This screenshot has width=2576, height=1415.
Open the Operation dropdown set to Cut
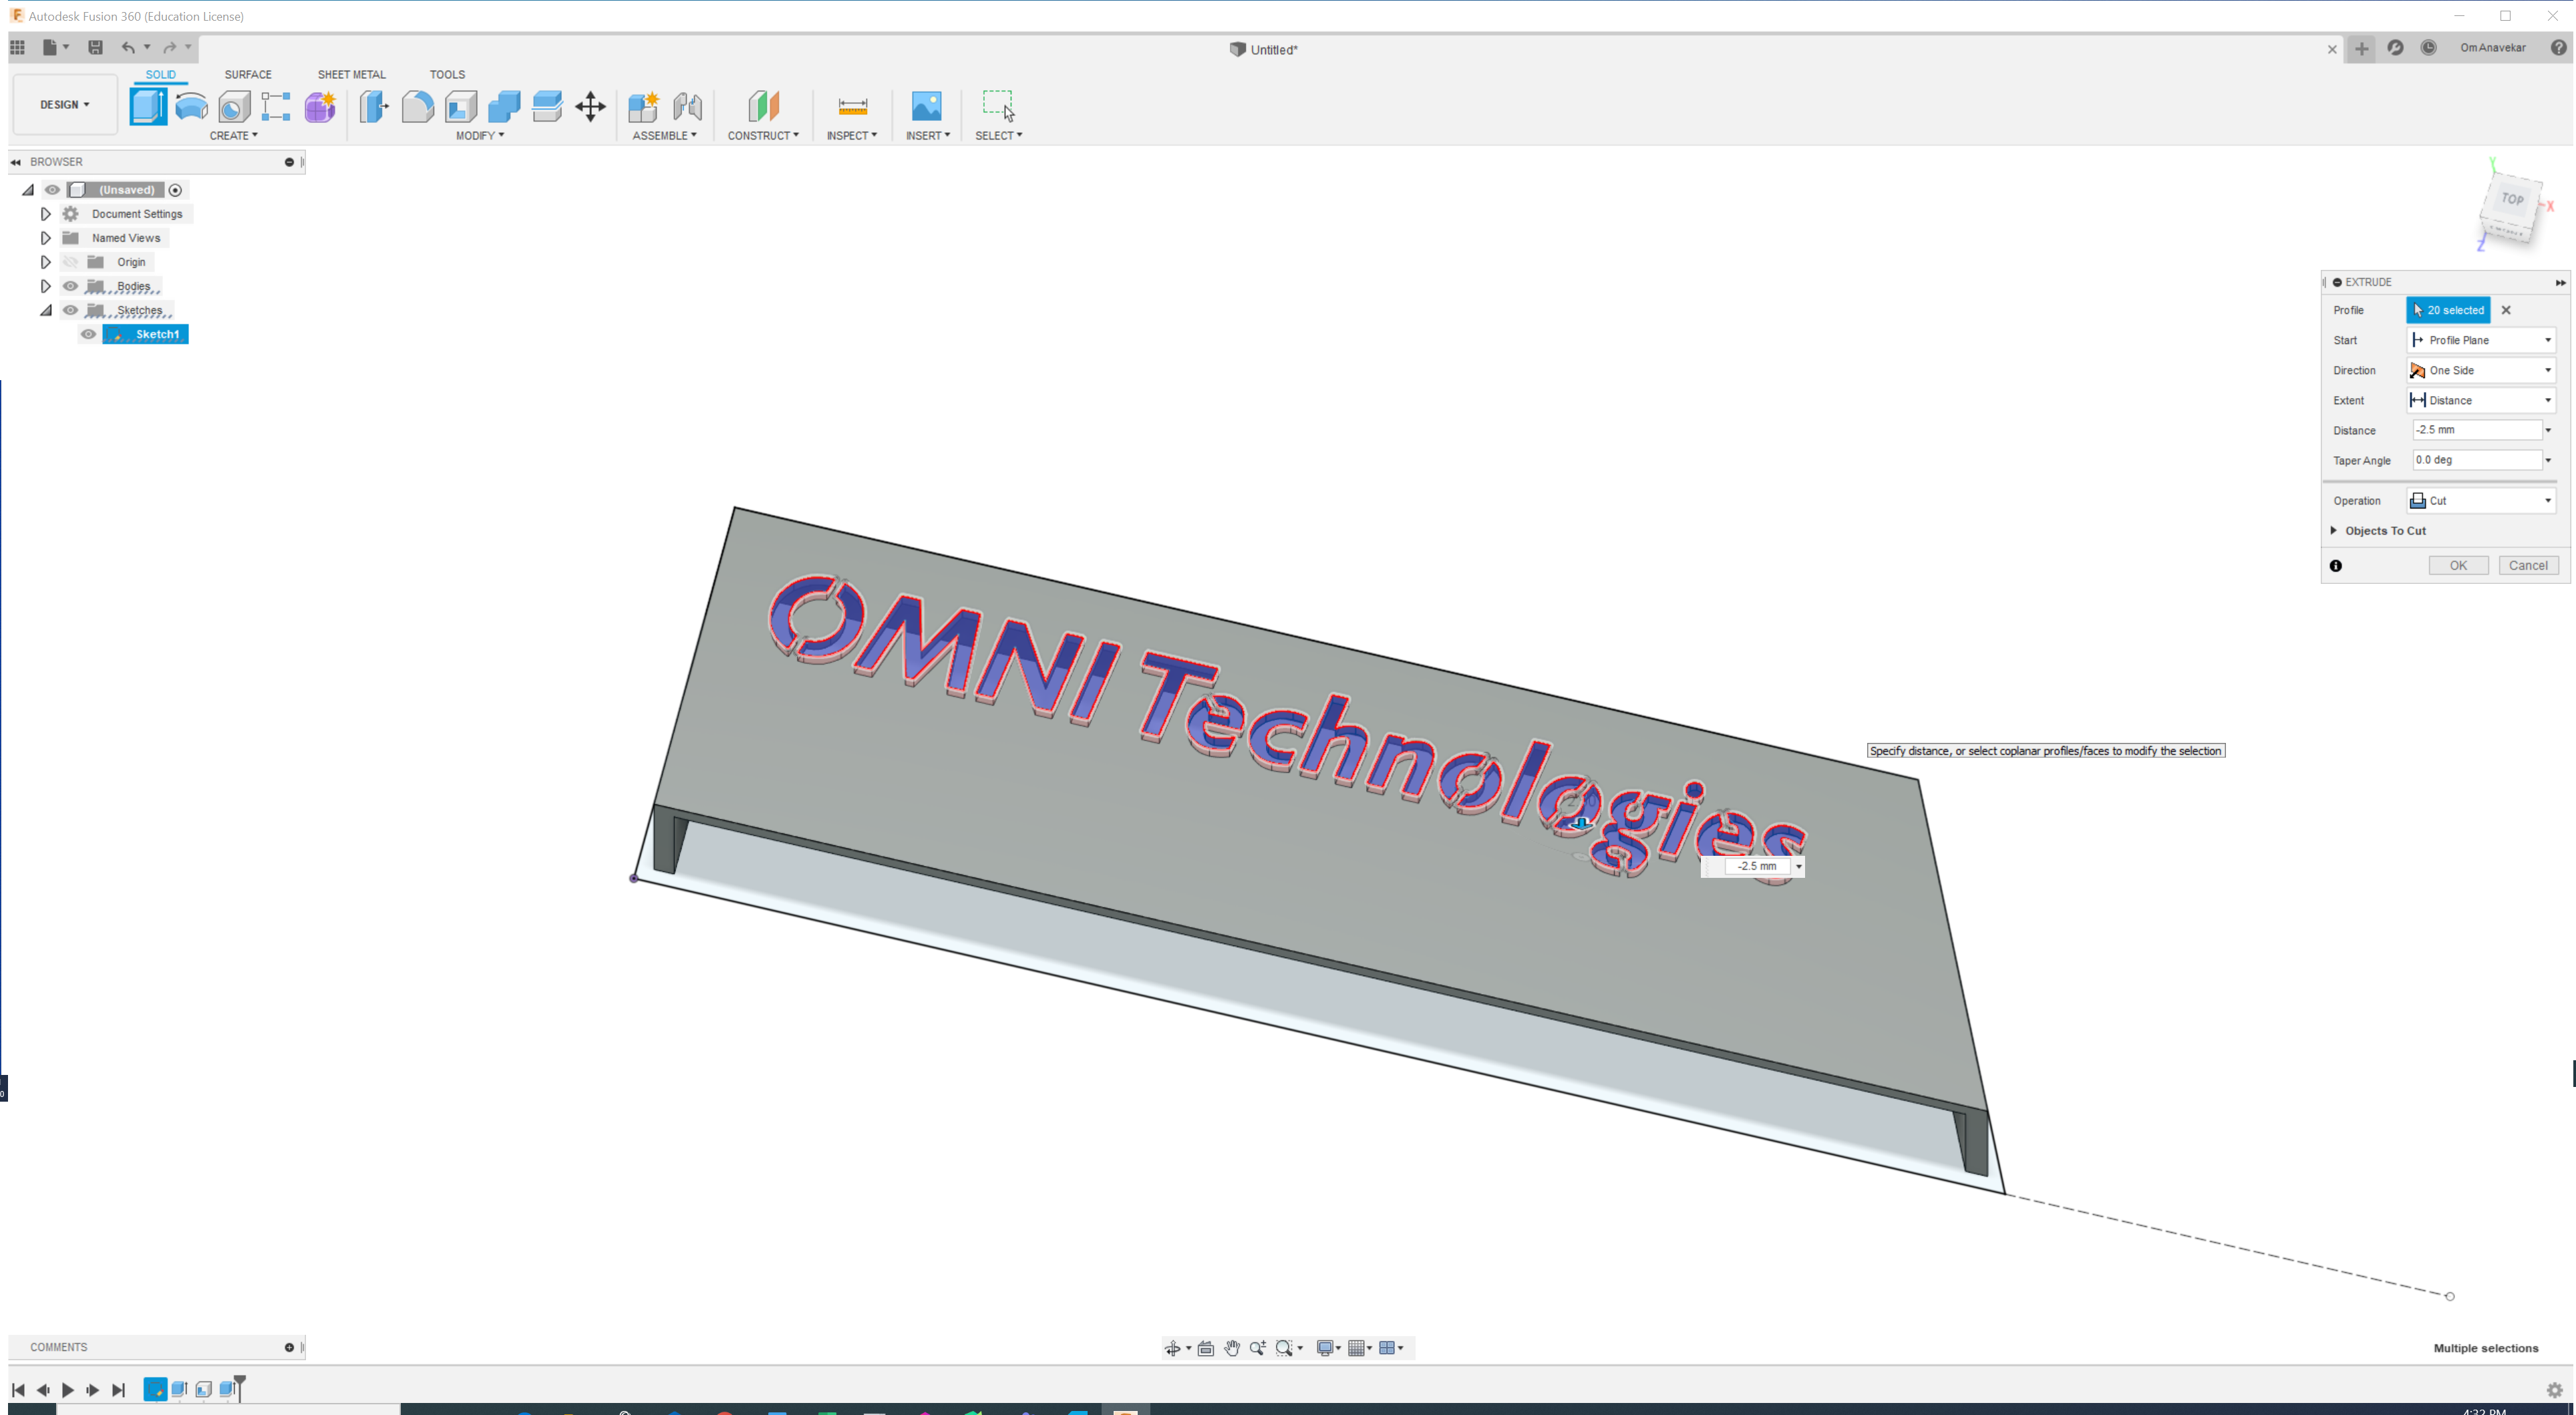click(2481, 501)
